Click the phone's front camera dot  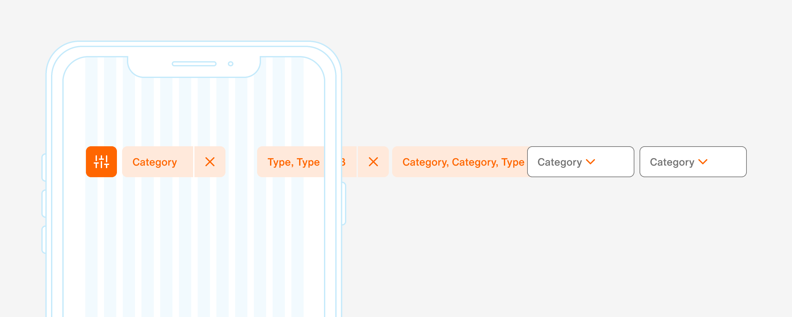231,64
